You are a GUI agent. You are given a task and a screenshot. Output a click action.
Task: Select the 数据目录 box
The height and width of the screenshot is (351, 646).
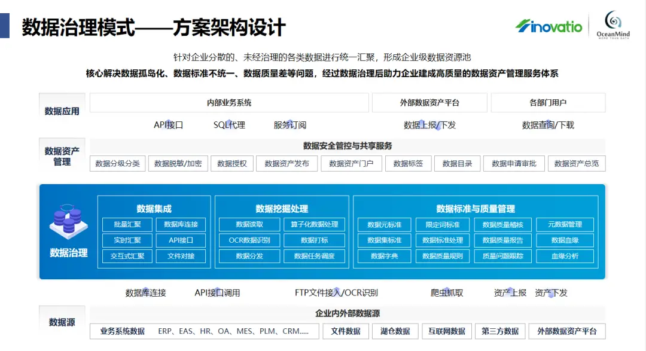(458, 164)
